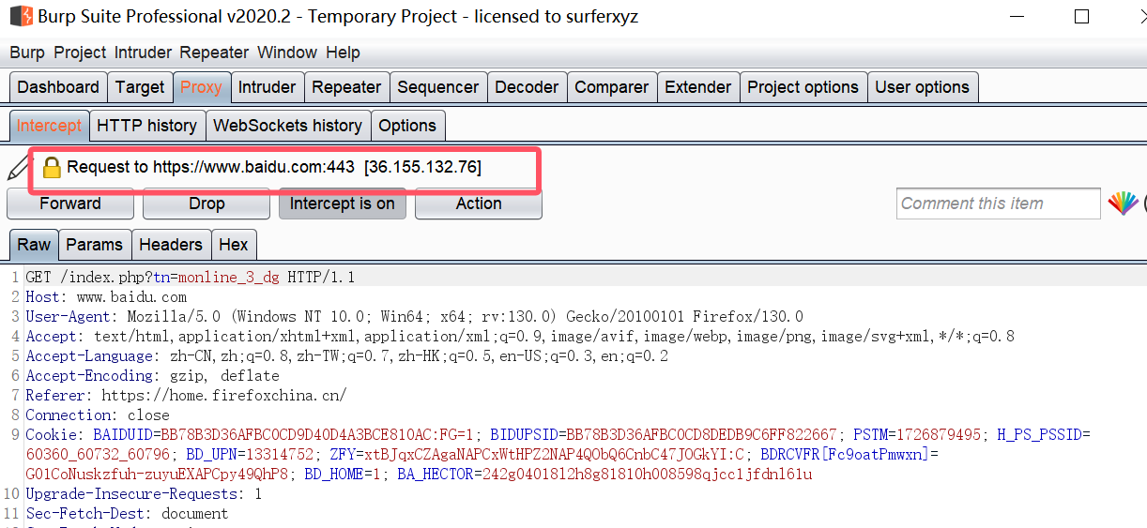Switch to the Repeater tool tab

click(x=346, y=87)
